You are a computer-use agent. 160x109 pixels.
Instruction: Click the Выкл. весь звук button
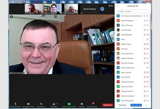[x=136, y=105]
